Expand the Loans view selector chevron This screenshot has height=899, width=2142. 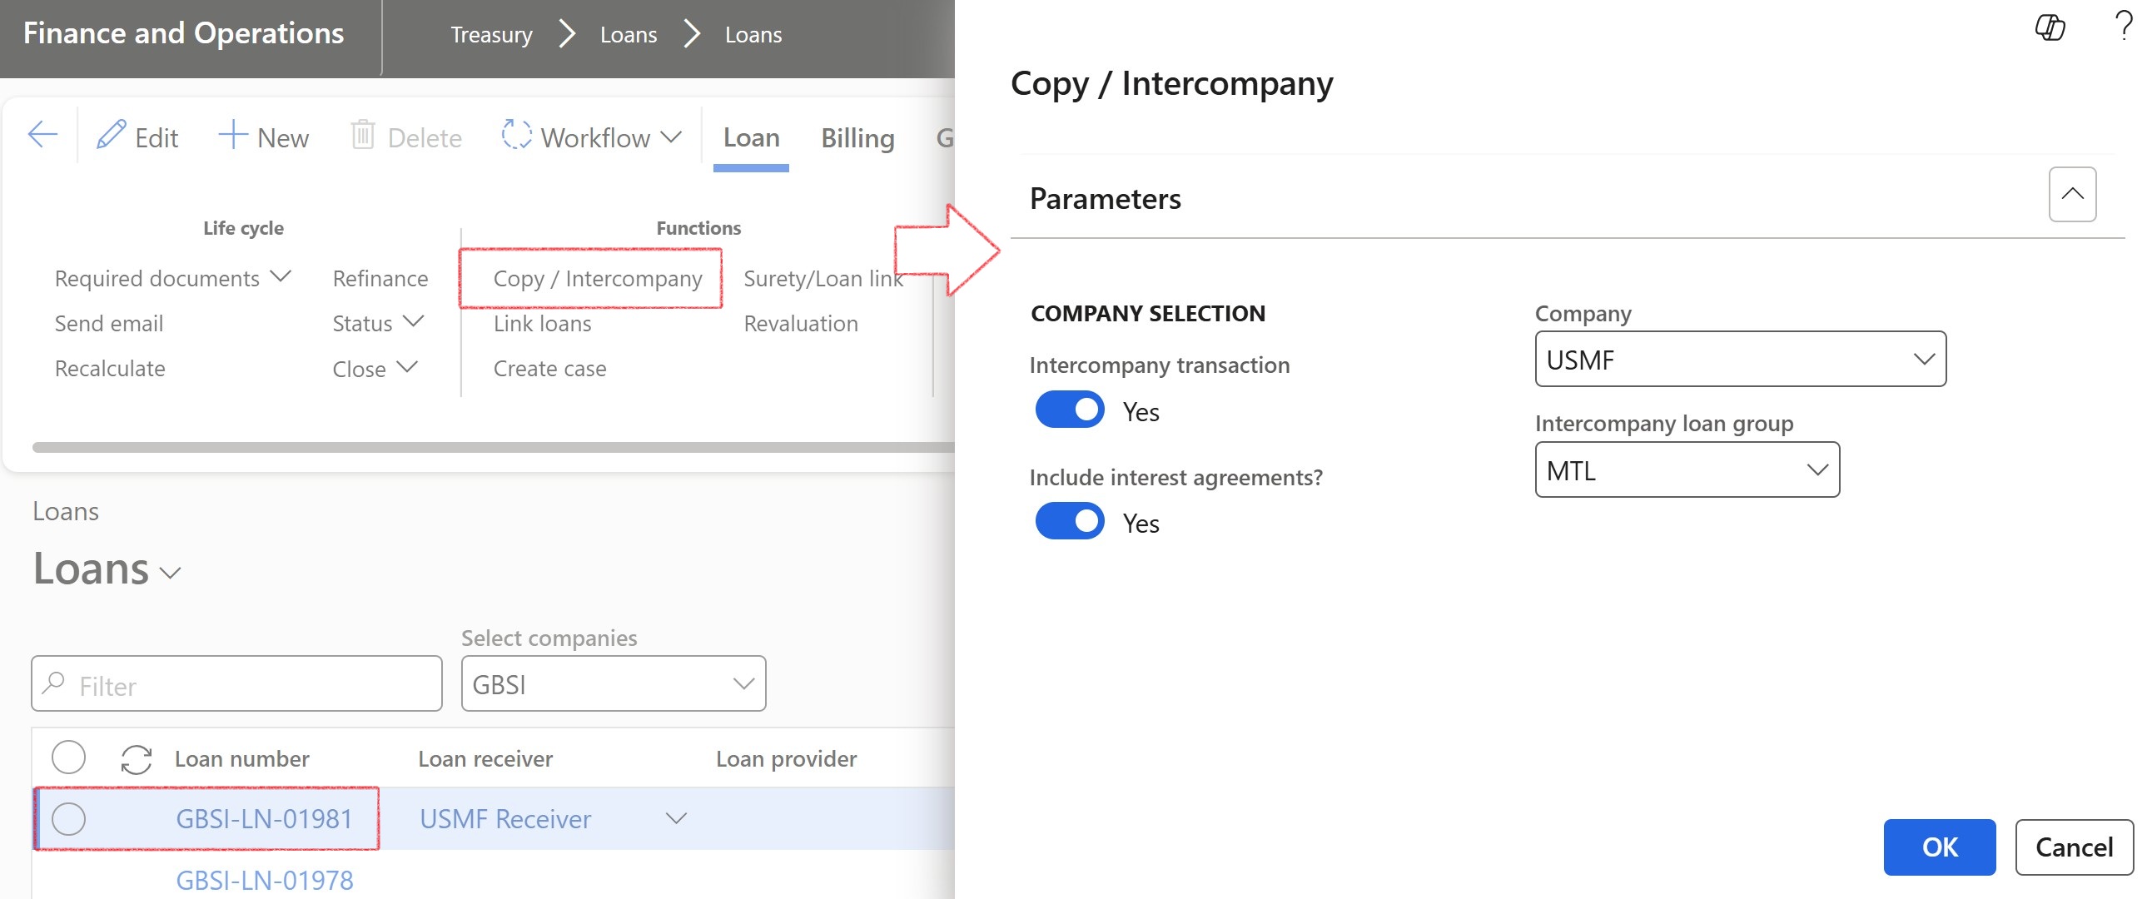point(171,573)
